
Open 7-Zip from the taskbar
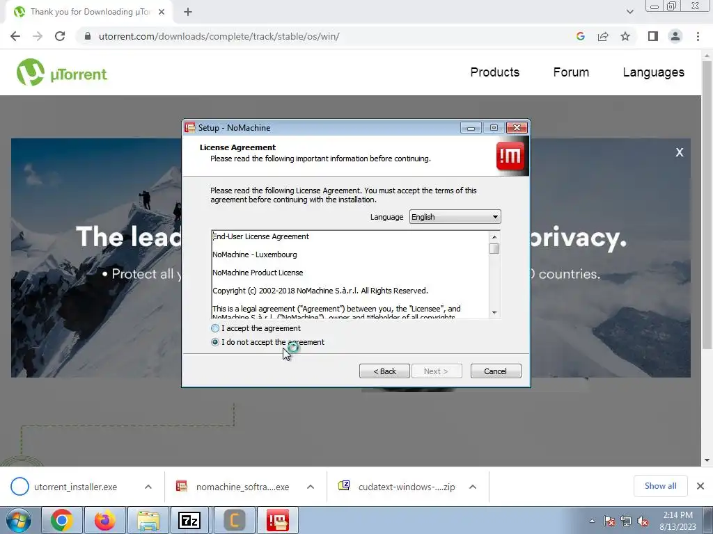(x=189, y=520)
